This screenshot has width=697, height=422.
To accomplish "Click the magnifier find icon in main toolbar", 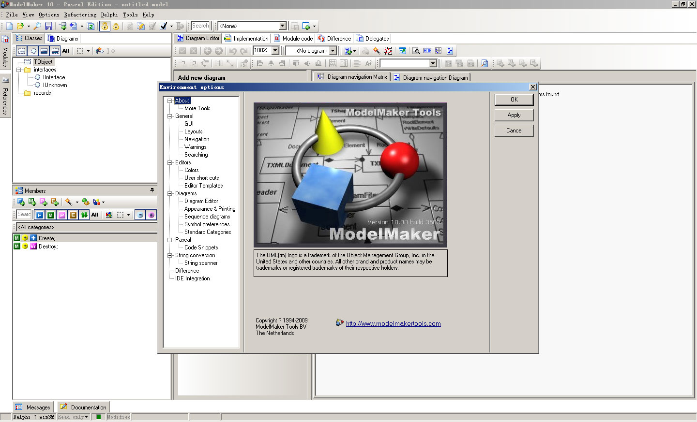I will coord(37,26).
